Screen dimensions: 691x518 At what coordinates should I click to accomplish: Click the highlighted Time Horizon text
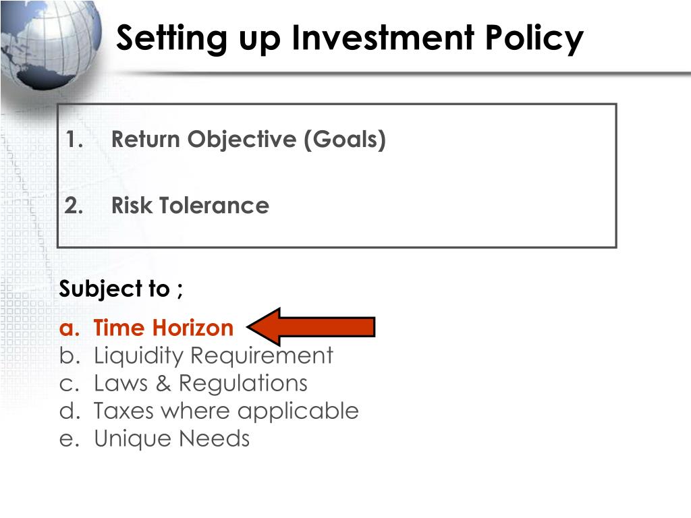point(163,328)
